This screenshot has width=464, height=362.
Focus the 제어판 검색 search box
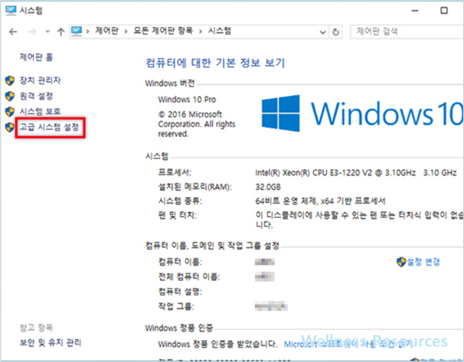(x=407, y=31)
